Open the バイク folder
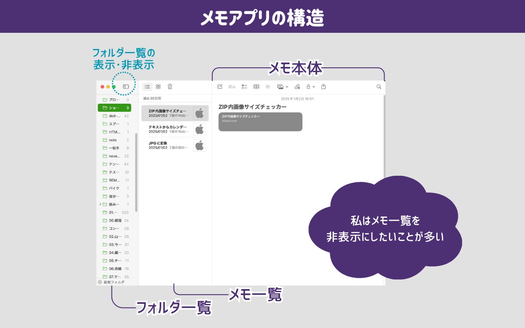The image size is (525, 328). [x=115, y=188]
